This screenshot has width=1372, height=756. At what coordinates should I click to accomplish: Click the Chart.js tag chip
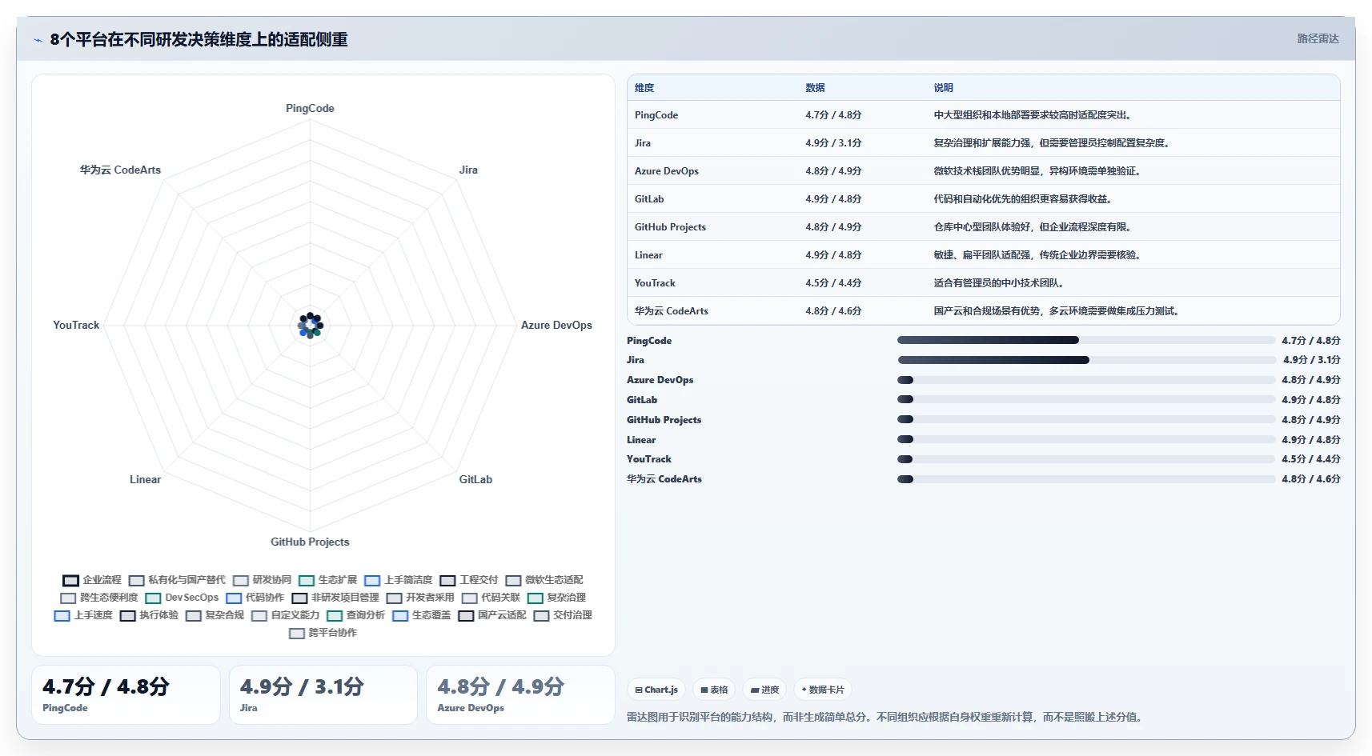(656, 690)
